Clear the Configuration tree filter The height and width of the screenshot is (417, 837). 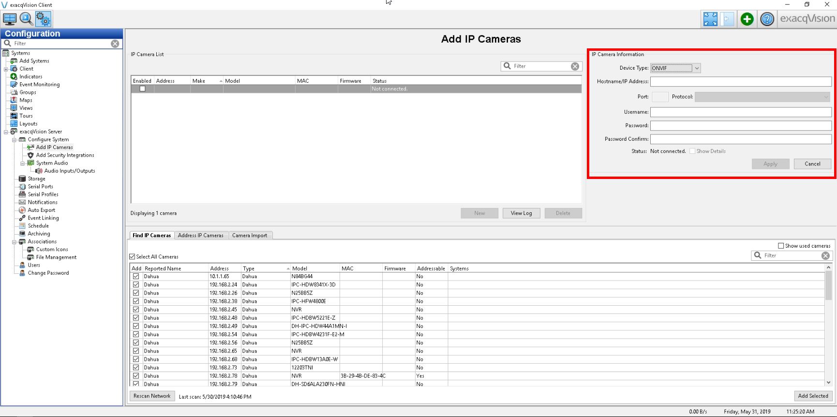pos(115,44)
